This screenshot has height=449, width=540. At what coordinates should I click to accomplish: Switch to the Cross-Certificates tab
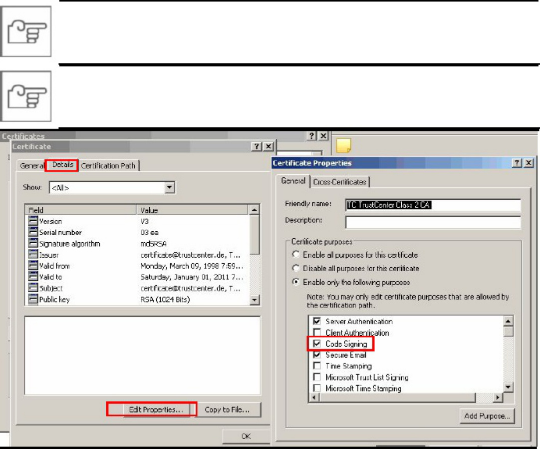coord(339,182)
